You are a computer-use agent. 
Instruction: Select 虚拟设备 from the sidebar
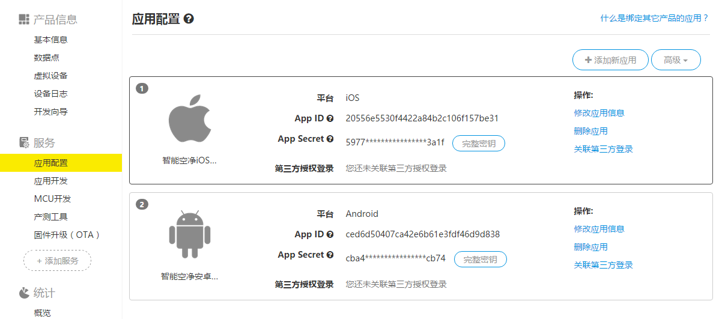pos(51,76)
